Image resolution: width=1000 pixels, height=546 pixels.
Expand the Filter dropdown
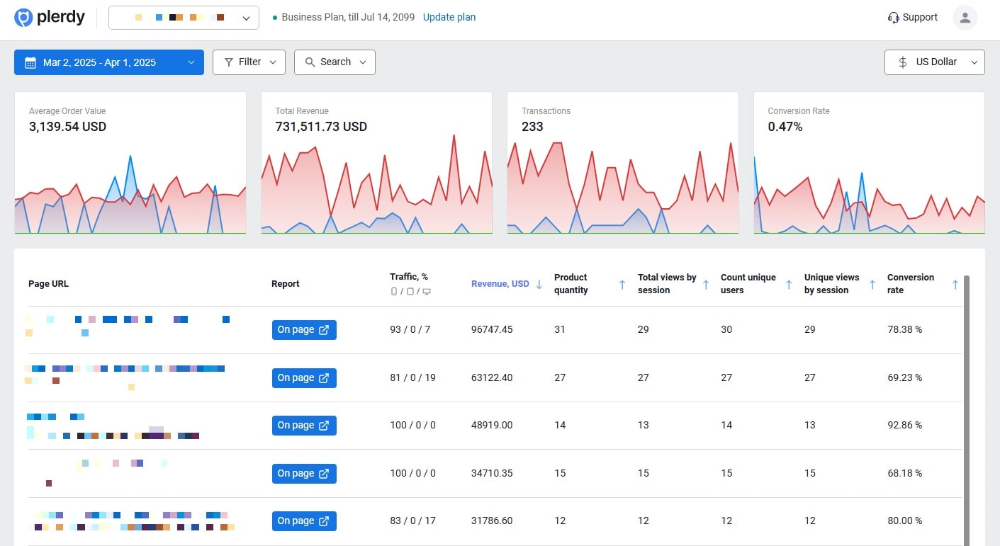pyautogui.click(x=249, y=62)
